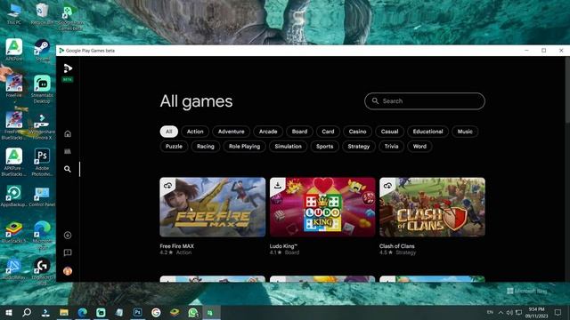This screenshot has width=570, height=320.
Task: Open the Recycle Bin desktop icon
Action: coord(42,14)
